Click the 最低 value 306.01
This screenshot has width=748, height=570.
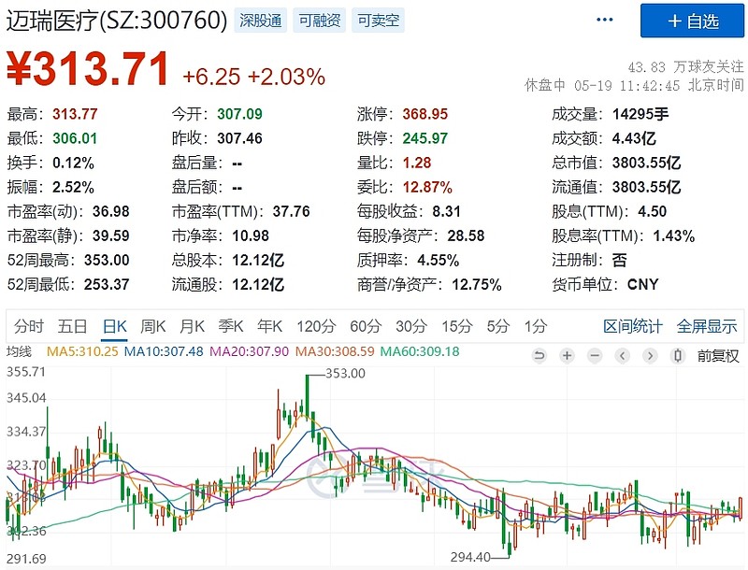(x=75, y=138)
